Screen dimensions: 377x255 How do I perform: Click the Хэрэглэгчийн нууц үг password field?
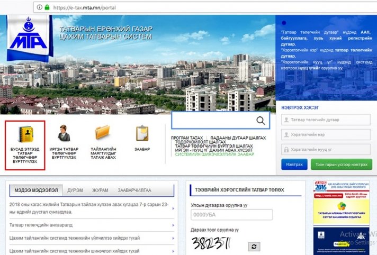point(326,149)
